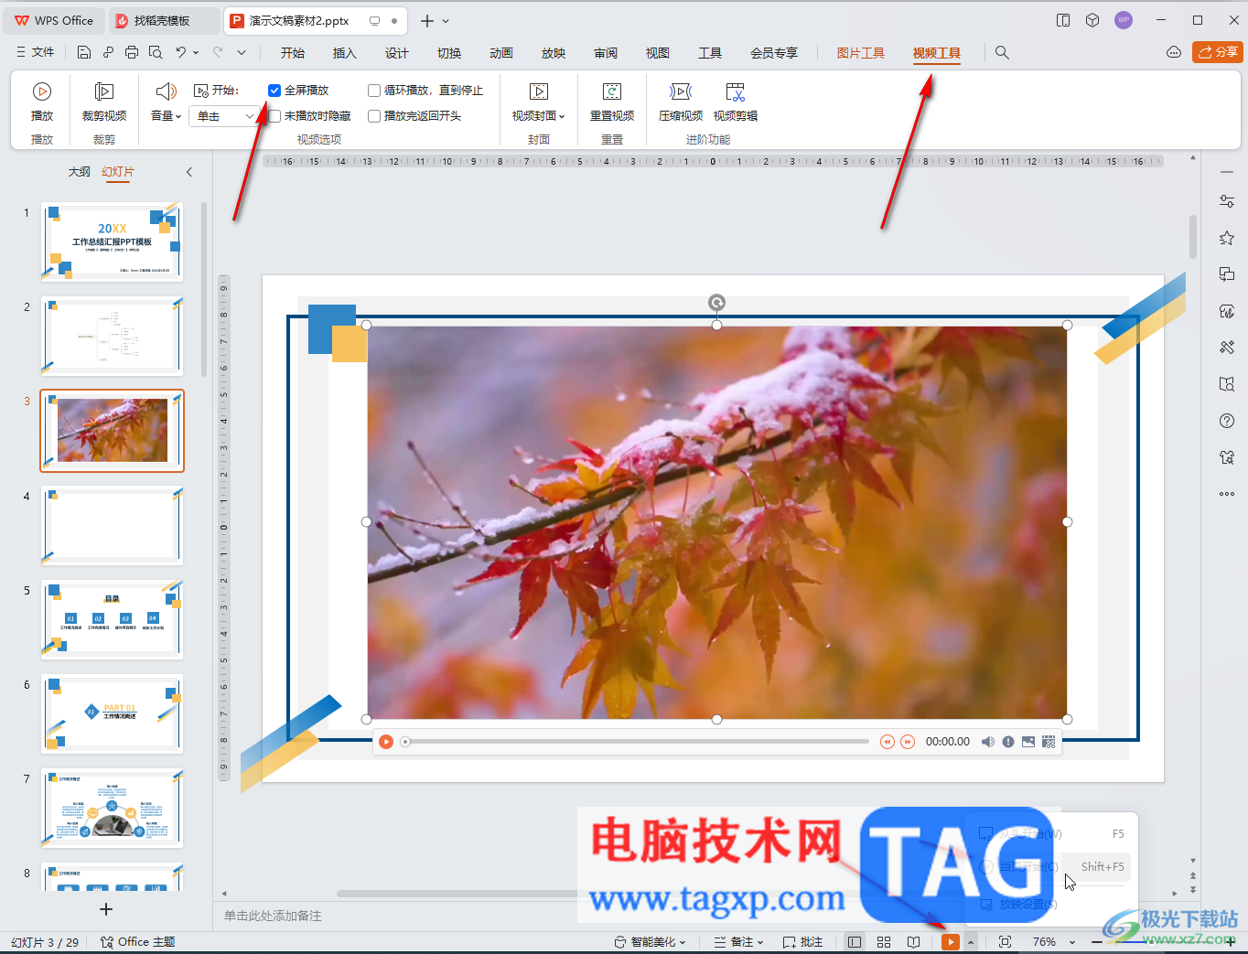Screen dimensions: 1248x954
Task: Click the Office 主题 status bar button
Action: (x=137, y=942)
